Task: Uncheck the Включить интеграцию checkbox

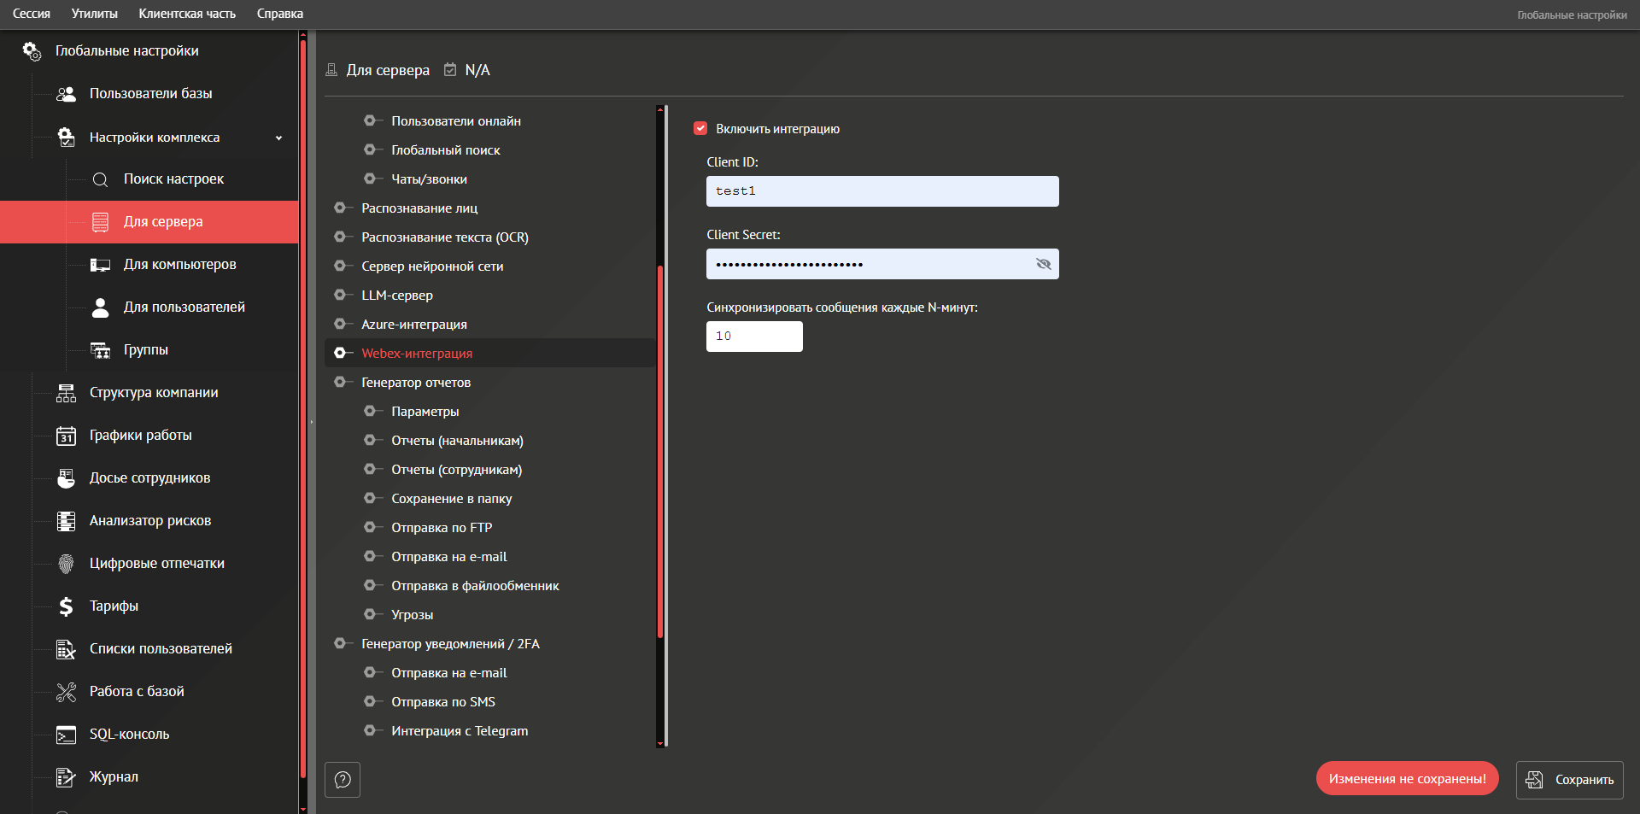Action: [700, 129]
